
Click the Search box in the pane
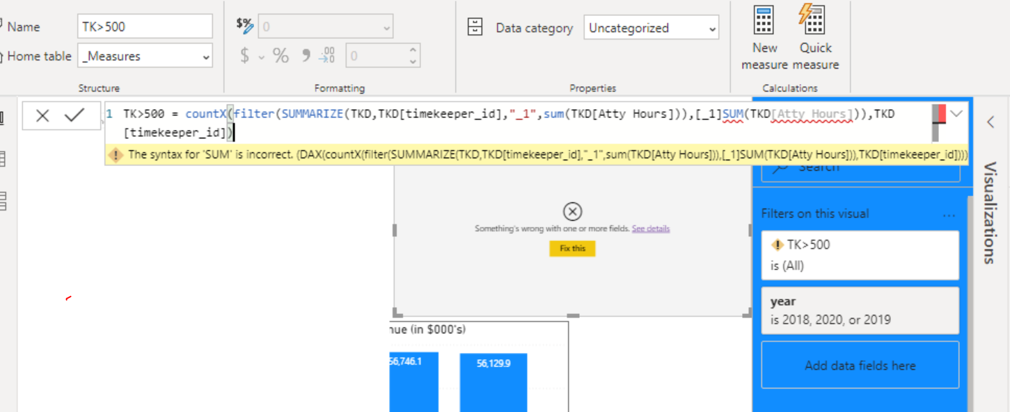tap(860, 170)
